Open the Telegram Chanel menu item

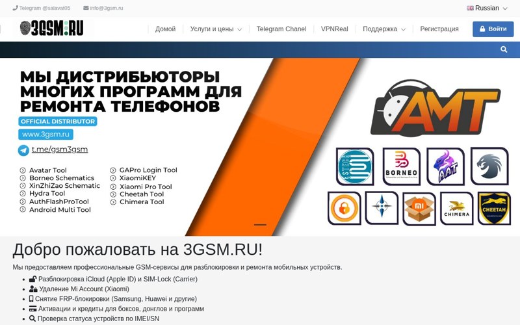point(281,29)
